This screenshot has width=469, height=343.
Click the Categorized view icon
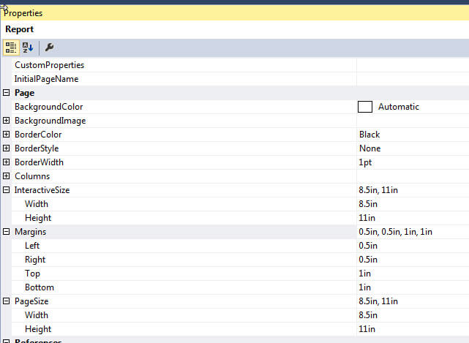[11, 48]
